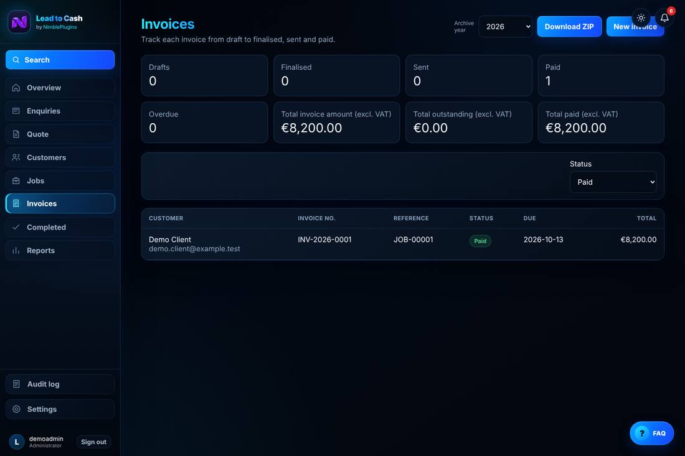The image size is (685, 456).
Task: Open the Settings page
Action: coord(60,409)
